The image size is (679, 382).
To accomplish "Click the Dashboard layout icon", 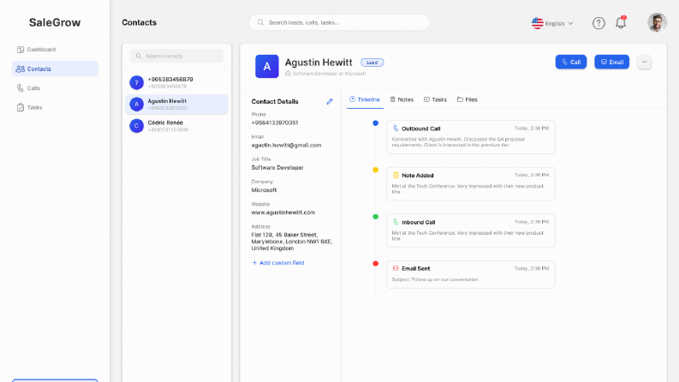I will point(21,50).
